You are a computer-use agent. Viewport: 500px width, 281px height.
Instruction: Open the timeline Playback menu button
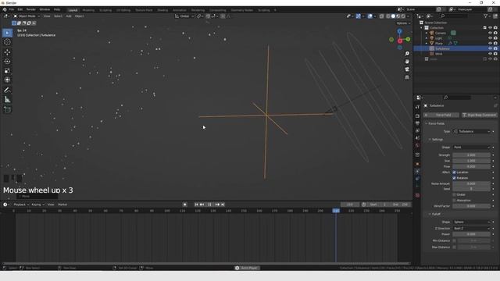click(x=21, y=205)
